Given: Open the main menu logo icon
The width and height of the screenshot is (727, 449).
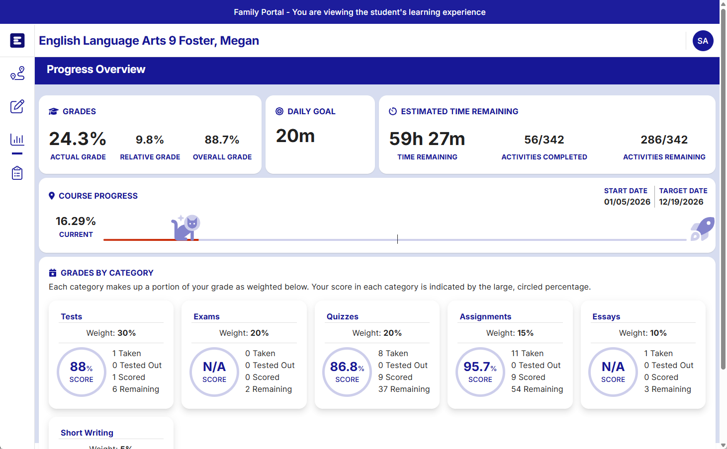Looking at the screenshot, I should (x=17, y=40).
